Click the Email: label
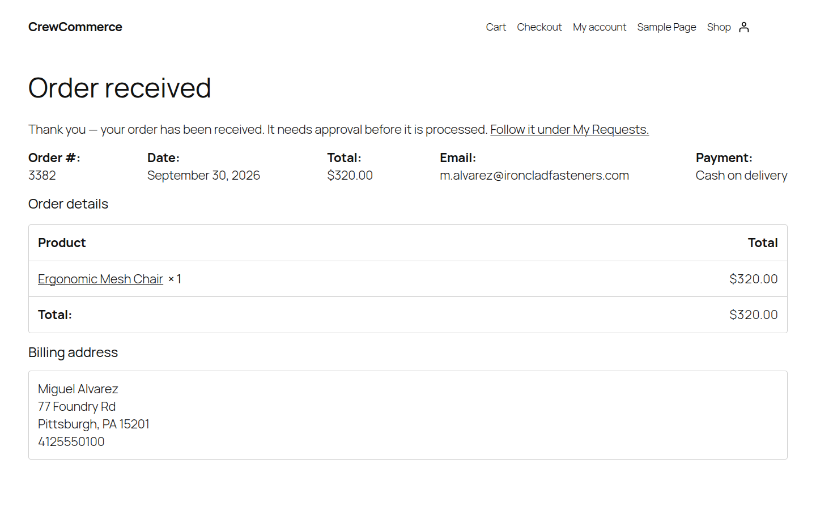The image size is (816, 510). click(x=458, y=158)
